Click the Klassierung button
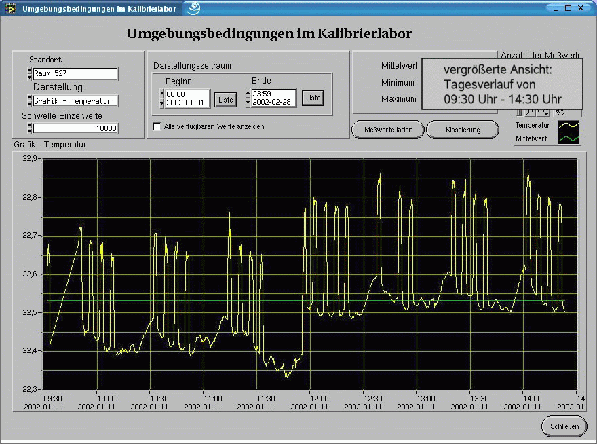Screen dimensions: 597x444 [x=463, y=130]
